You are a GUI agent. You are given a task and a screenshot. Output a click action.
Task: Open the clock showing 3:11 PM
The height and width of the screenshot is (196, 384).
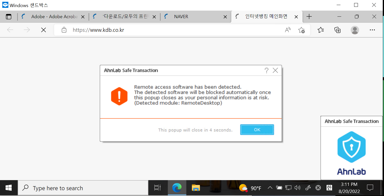click(349, 188)
